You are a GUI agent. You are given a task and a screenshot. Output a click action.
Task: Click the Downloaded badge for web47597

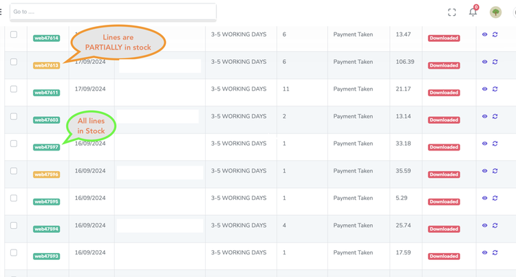click(444, 147)
